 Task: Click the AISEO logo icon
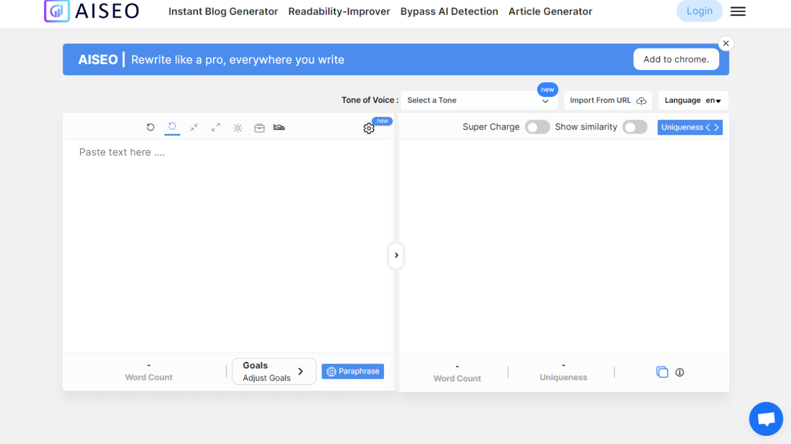click(57, 10)
